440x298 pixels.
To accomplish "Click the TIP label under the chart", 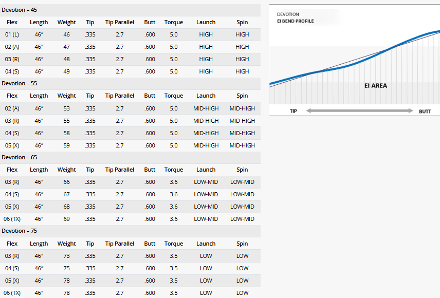I will click(293, 111).
